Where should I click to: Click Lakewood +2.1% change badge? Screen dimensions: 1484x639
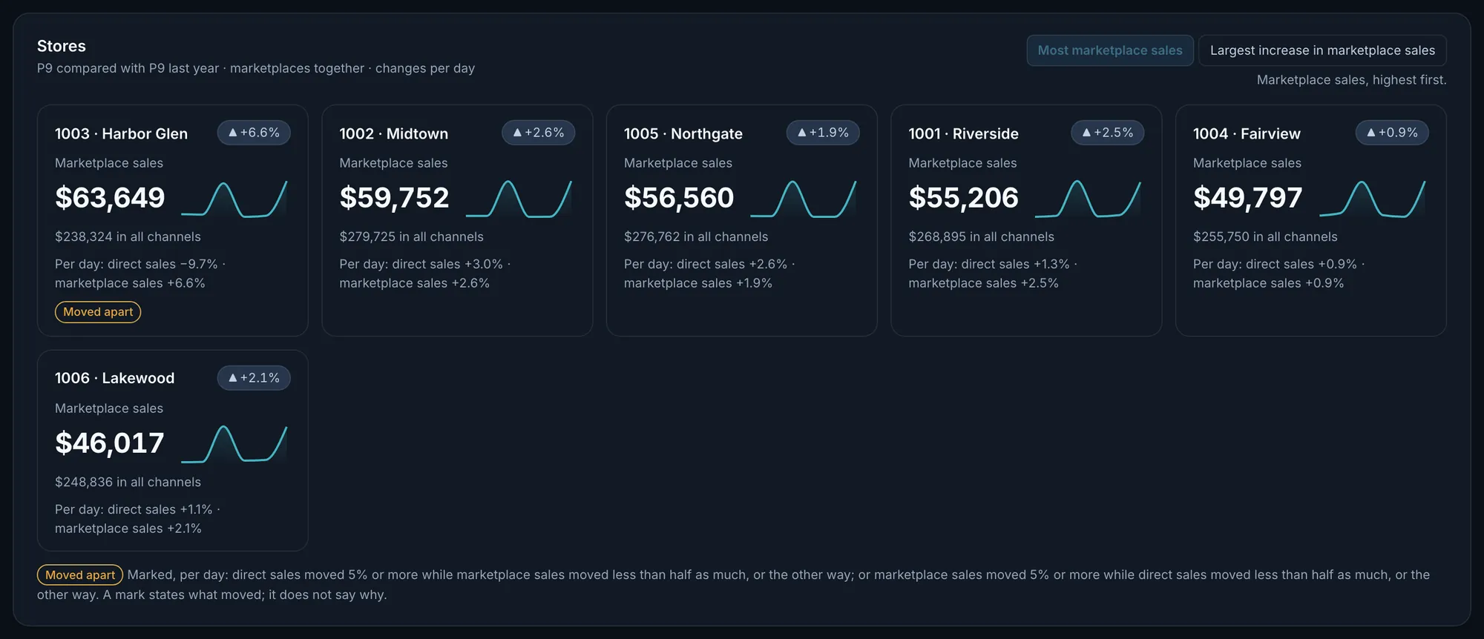click(254, 378)
